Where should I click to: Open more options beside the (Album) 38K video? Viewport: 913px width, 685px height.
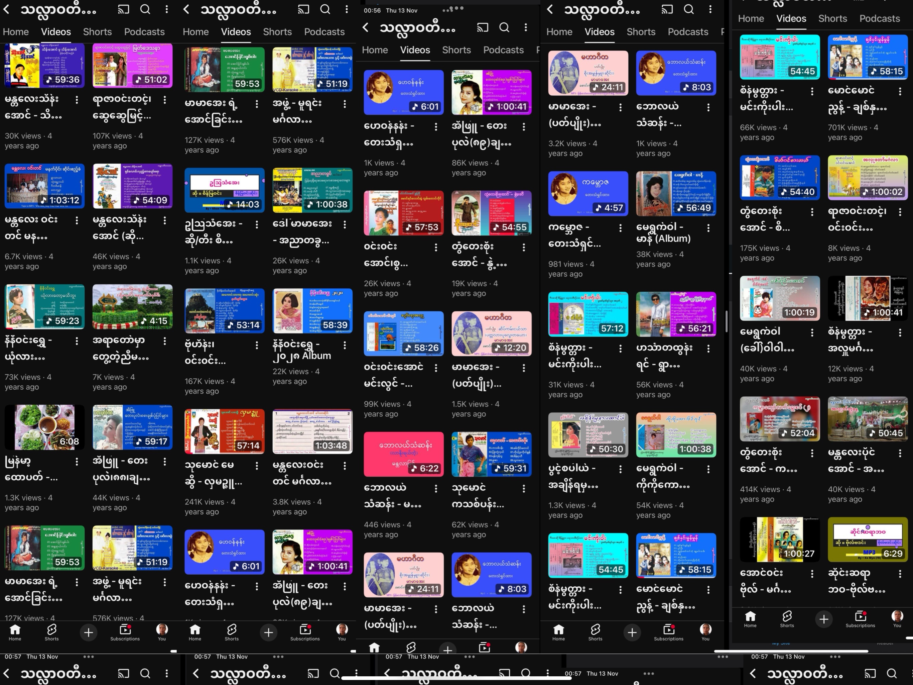708,228
